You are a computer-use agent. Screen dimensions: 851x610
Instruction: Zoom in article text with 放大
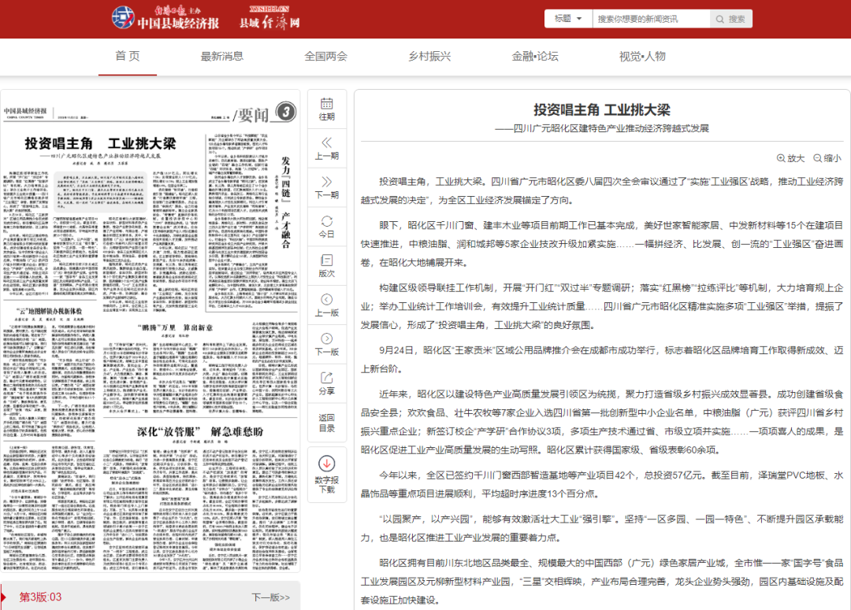click(791, 158)
